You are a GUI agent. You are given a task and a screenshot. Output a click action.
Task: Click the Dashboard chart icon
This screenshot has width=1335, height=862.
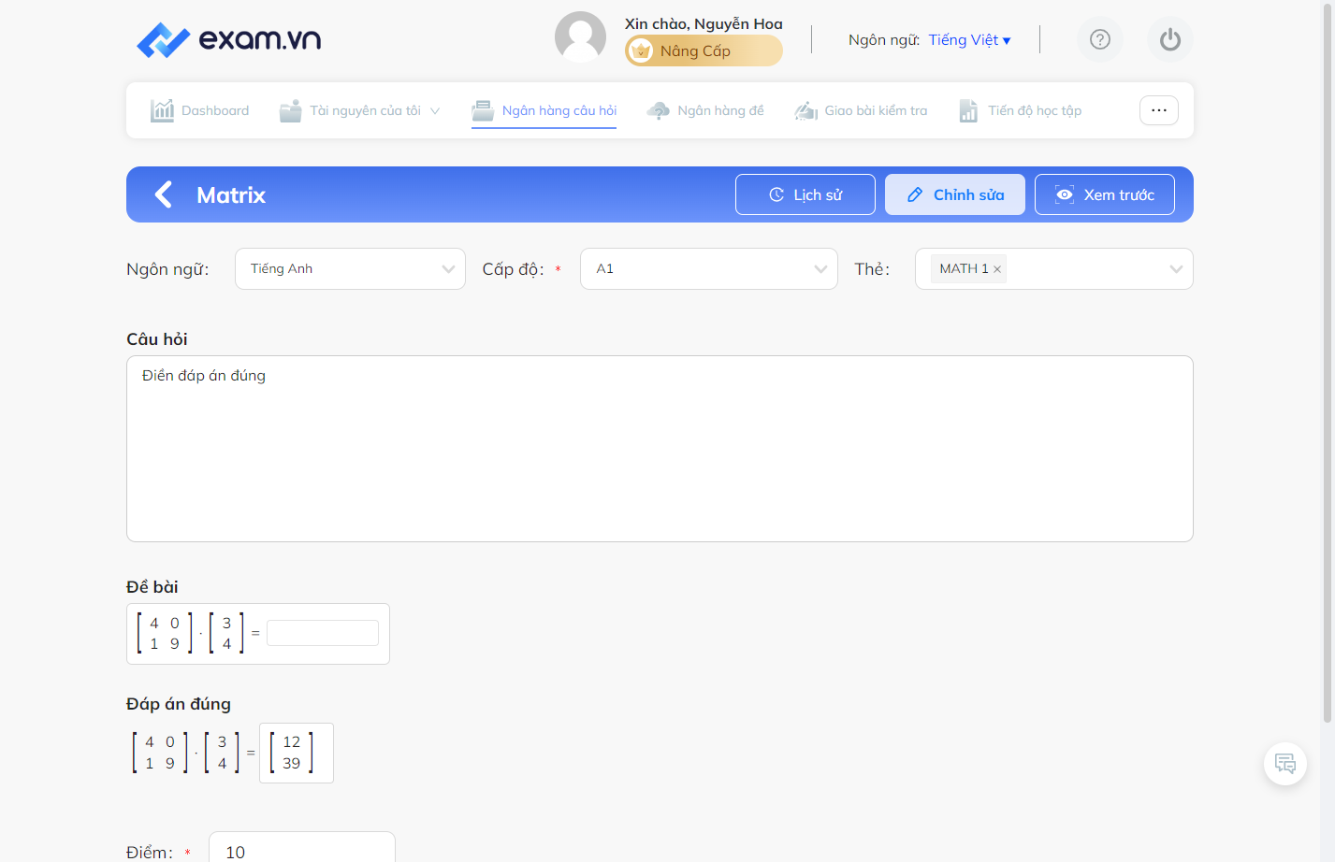pyautogui.click(x=162, y=110)
